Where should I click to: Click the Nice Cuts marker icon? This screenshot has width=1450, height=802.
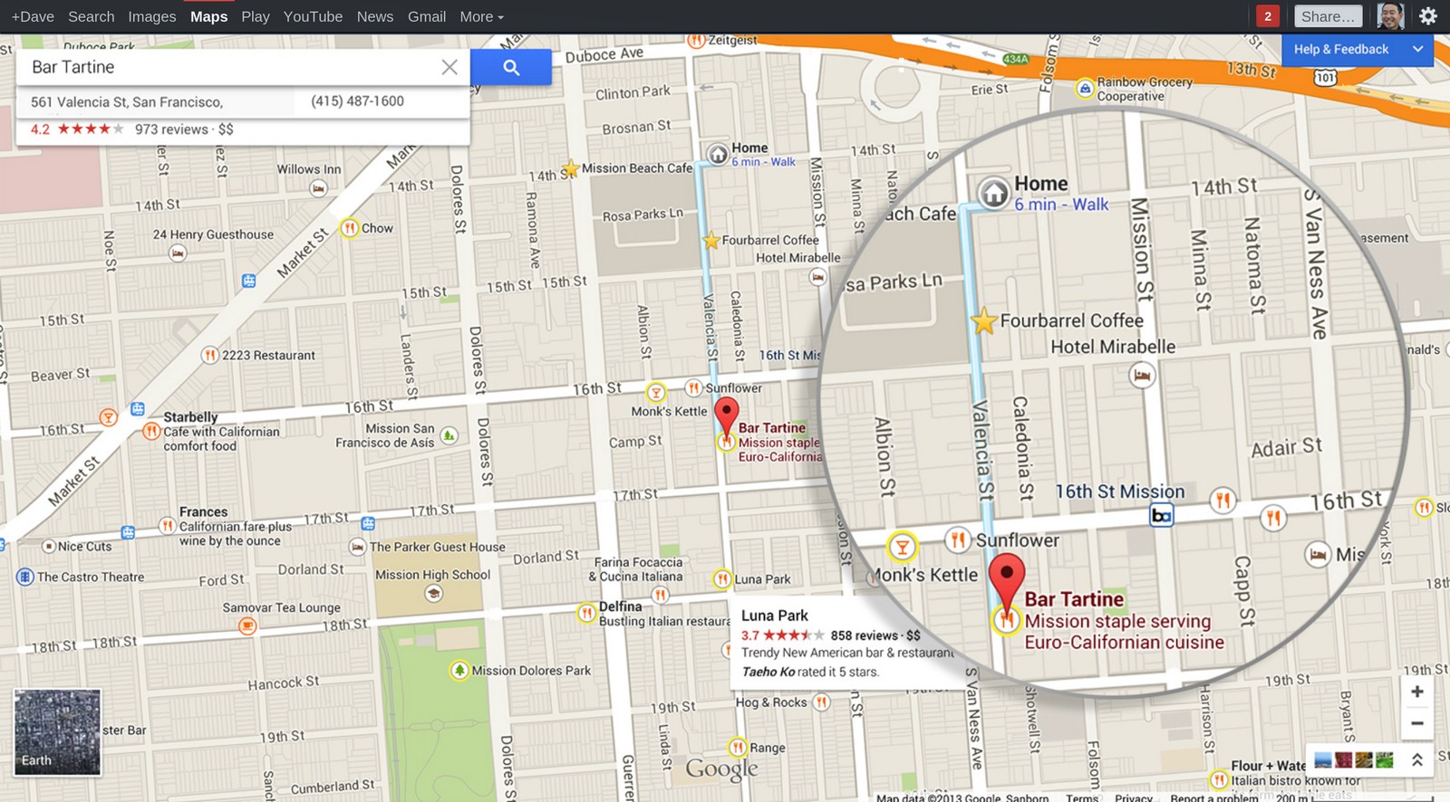pos(49,547)
